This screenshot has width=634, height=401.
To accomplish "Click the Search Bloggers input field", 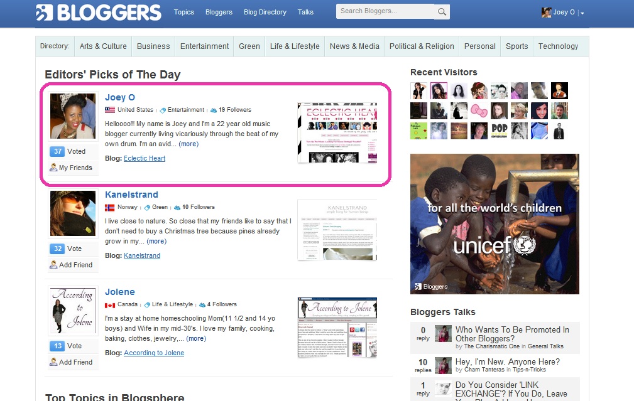I will 385,11.
